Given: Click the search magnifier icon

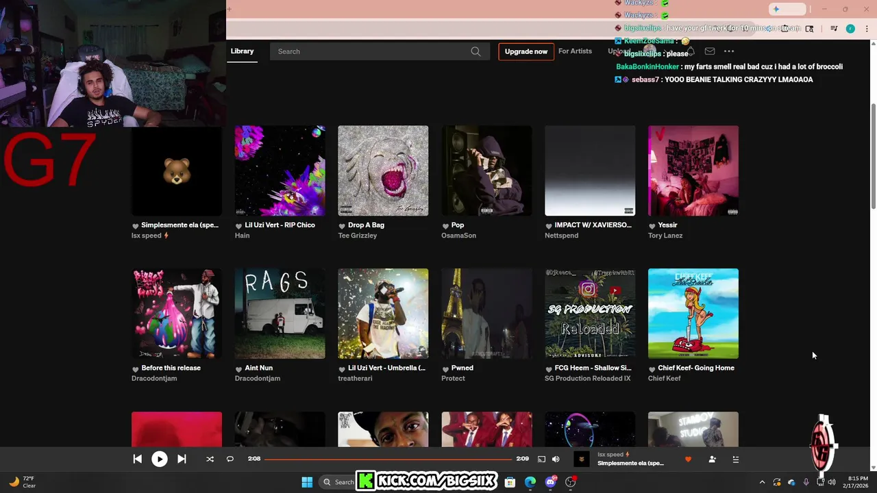Looking at the screenshot, I should (475, 51).
